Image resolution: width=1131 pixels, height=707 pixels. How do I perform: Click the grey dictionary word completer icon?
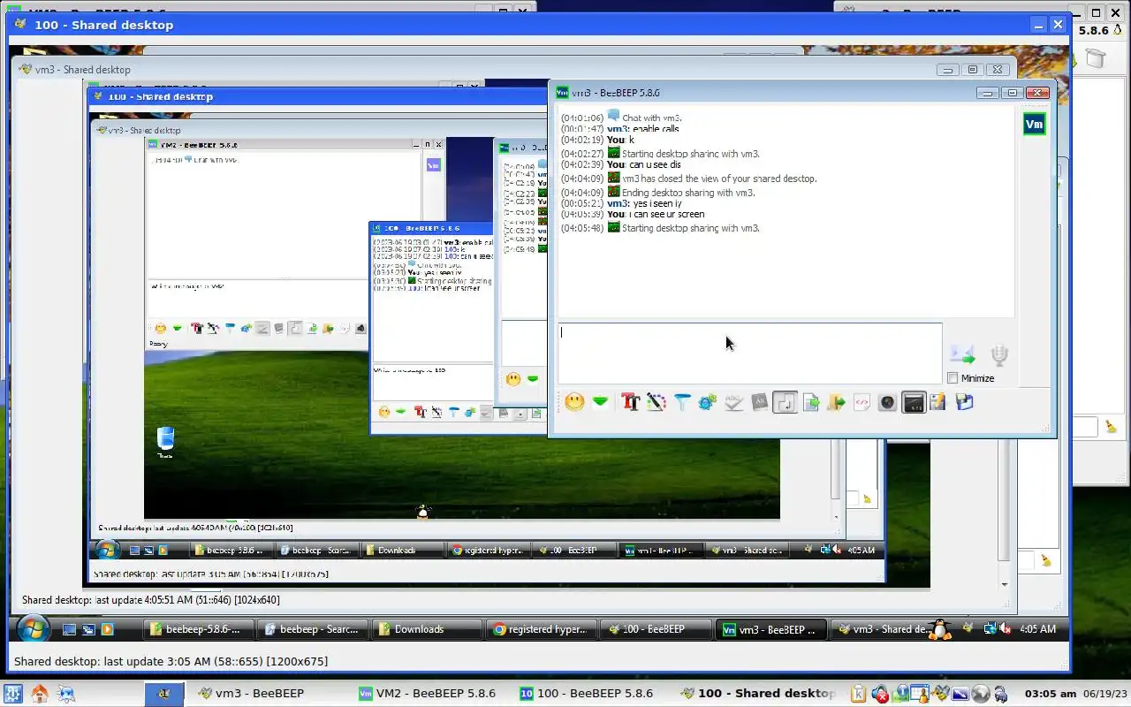759,402
